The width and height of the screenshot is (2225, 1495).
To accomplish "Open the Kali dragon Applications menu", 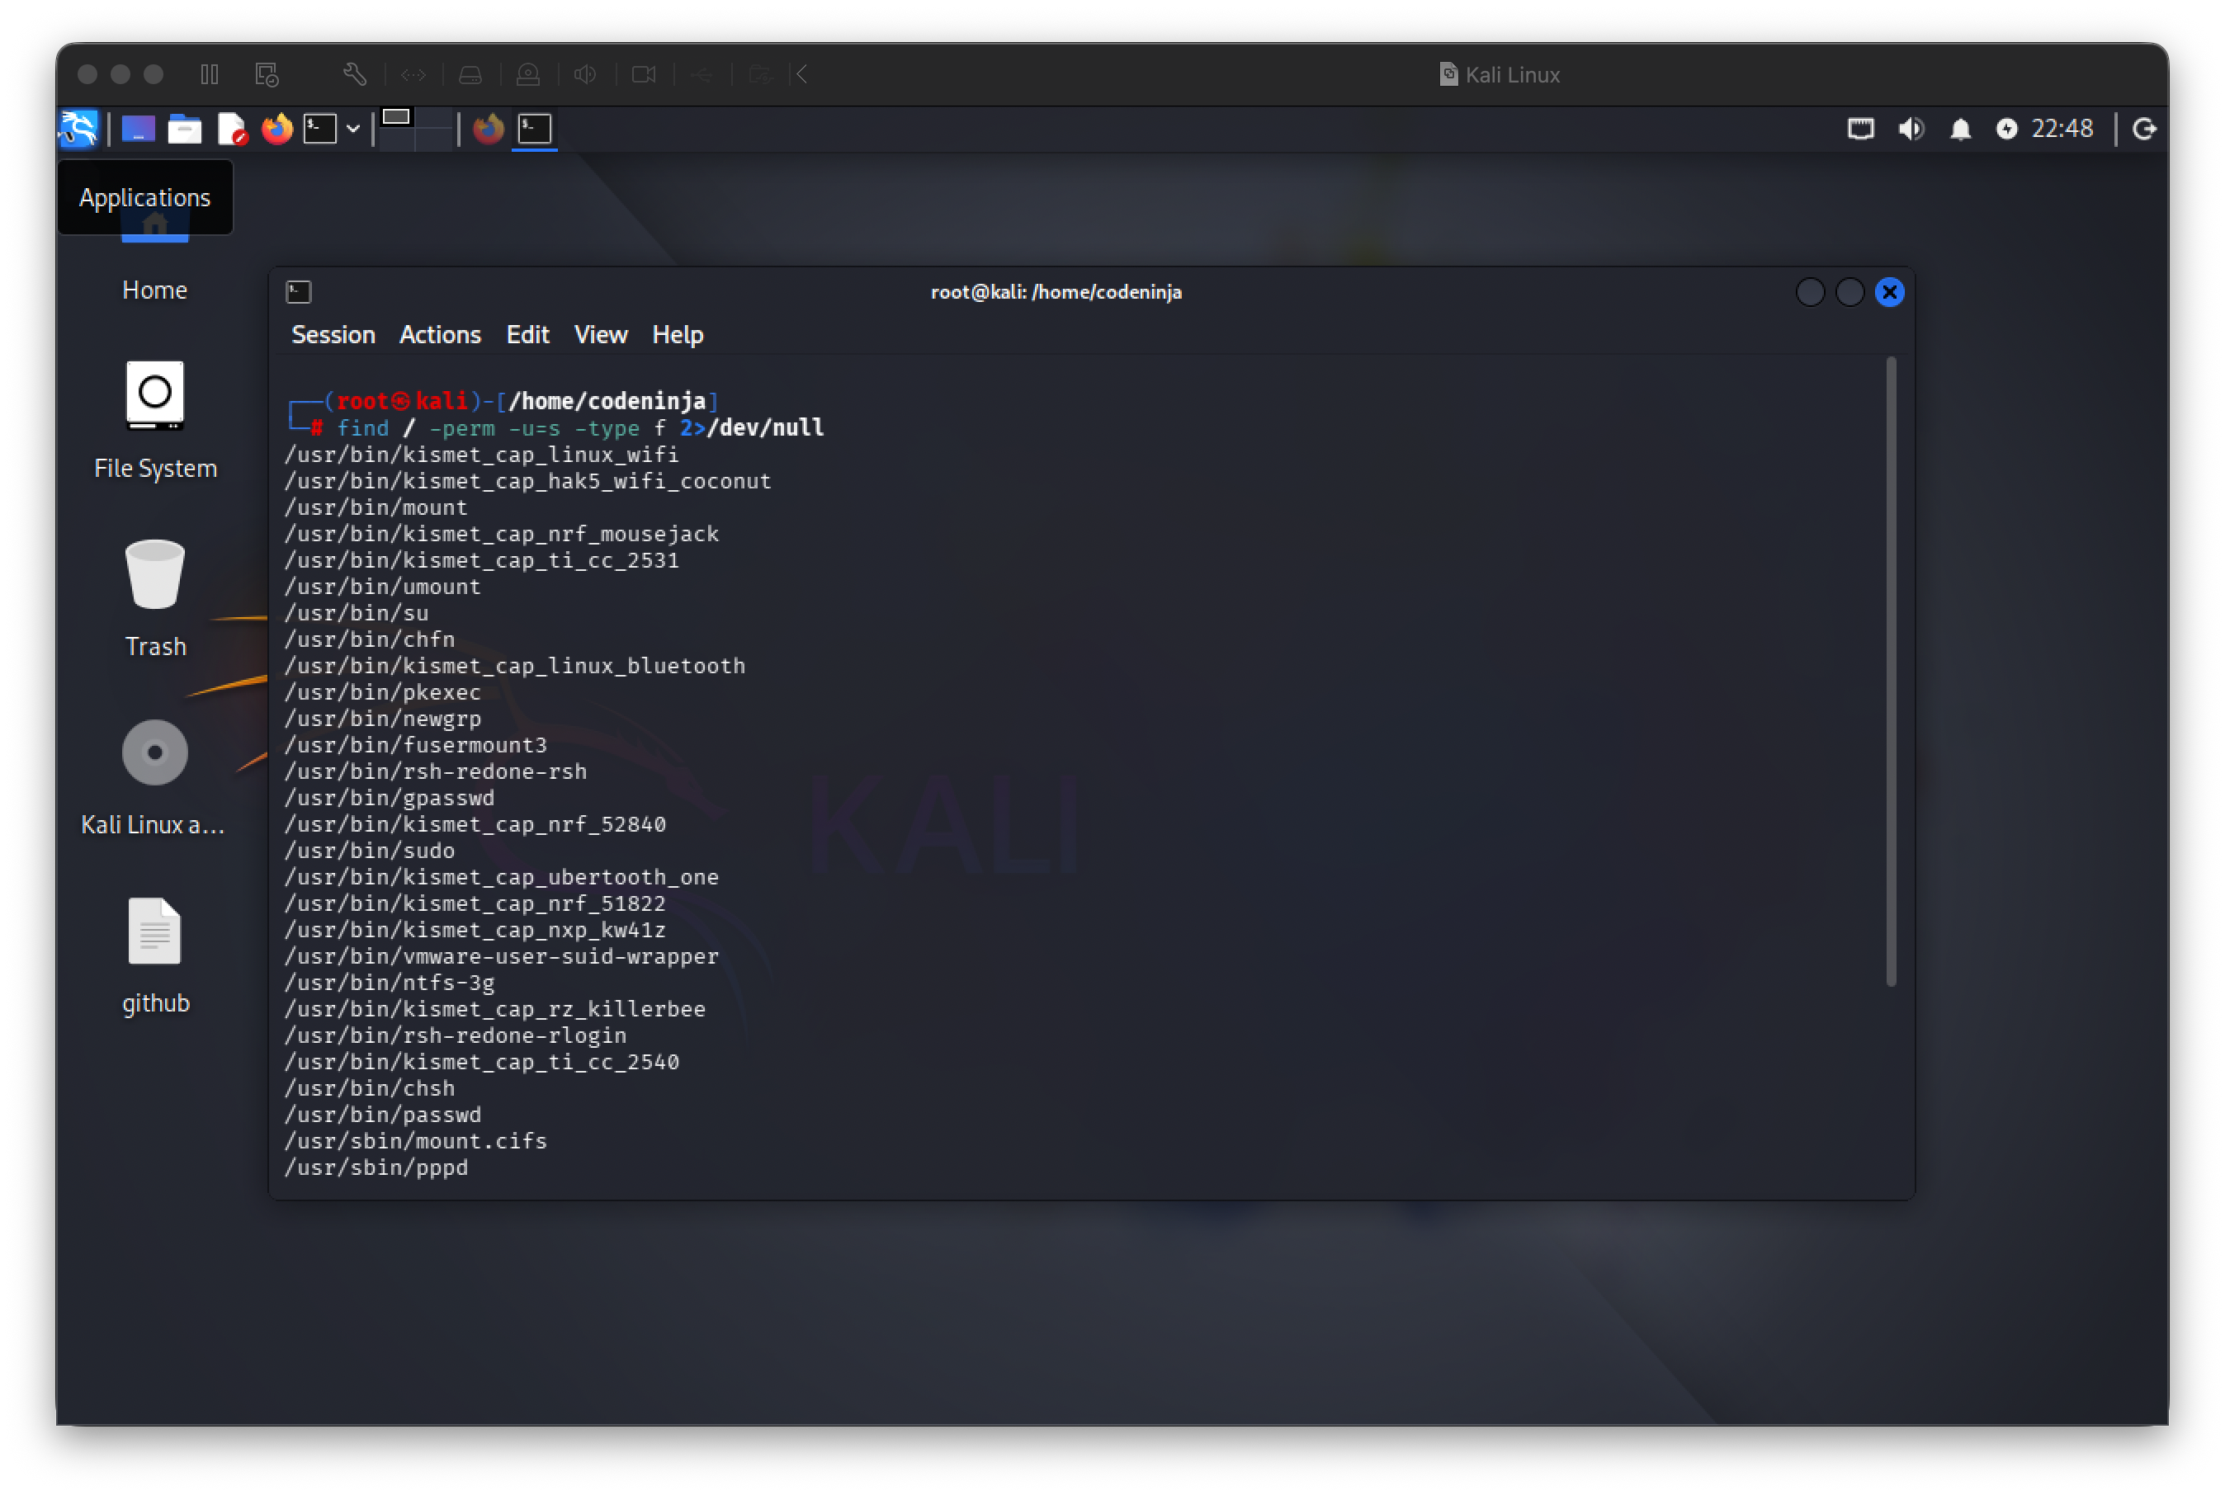I will pyautogui.click(x=78, y=129).
